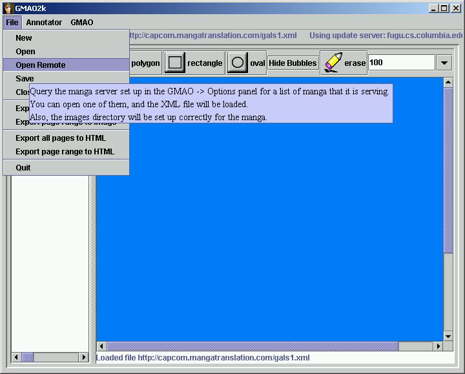Select the oval tool icon
This screenshot has width=465, height=374.
click(237, 63)
